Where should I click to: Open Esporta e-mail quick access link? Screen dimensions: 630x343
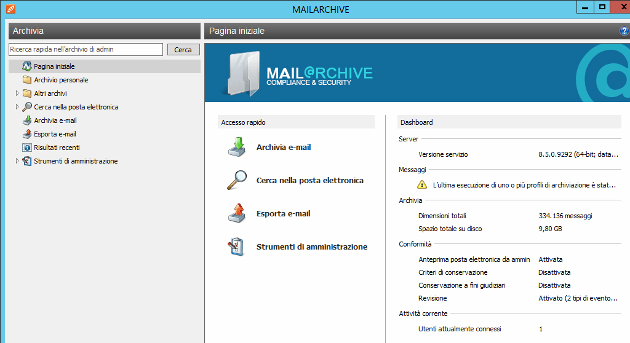(283, 214)
